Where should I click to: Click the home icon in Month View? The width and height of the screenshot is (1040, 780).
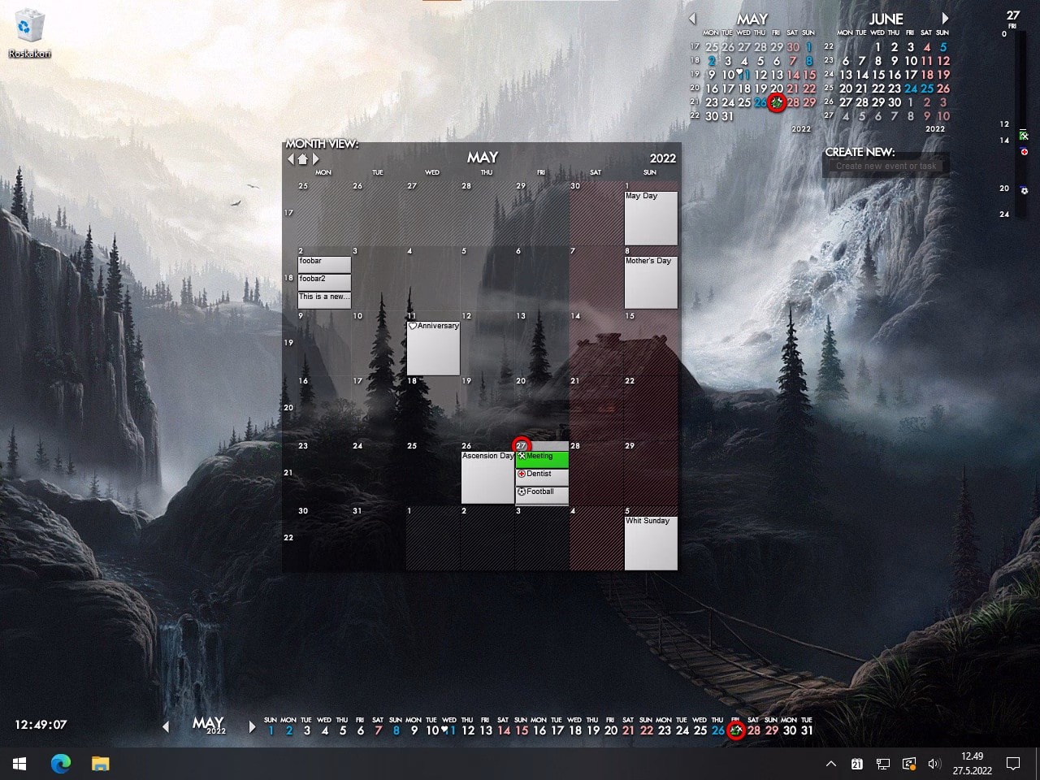pos(303,159)
